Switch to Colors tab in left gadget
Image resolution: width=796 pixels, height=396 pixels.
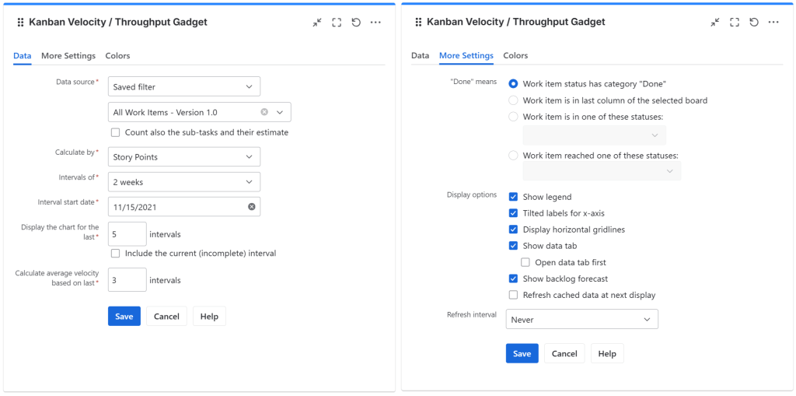(118, 56)
